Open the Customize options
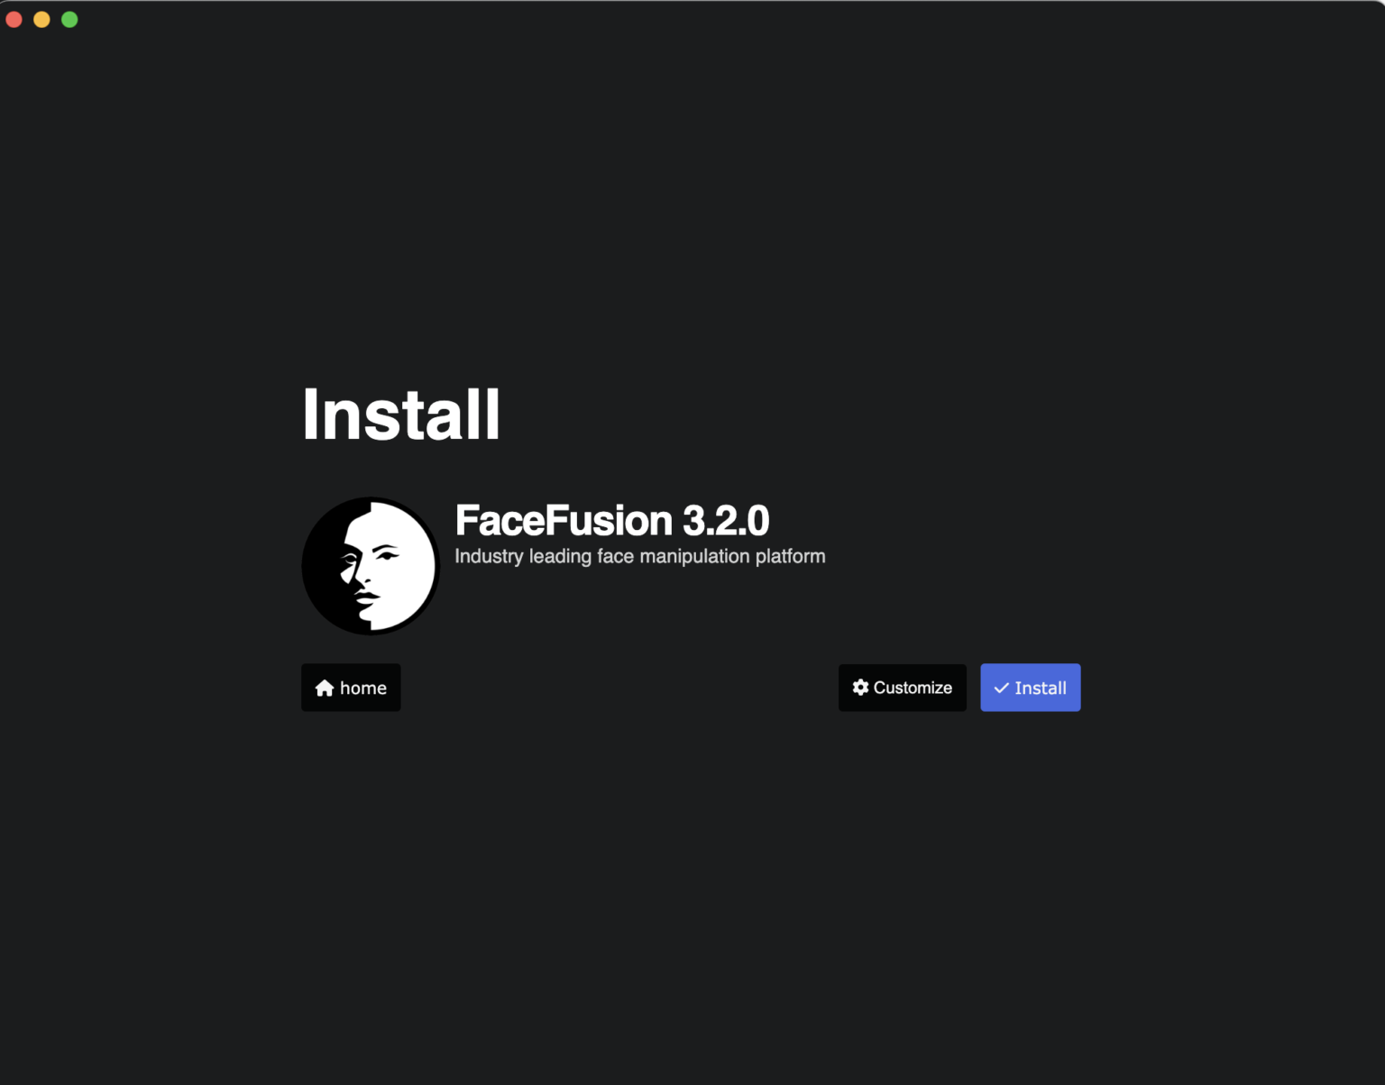 click(x=903, y=688)
